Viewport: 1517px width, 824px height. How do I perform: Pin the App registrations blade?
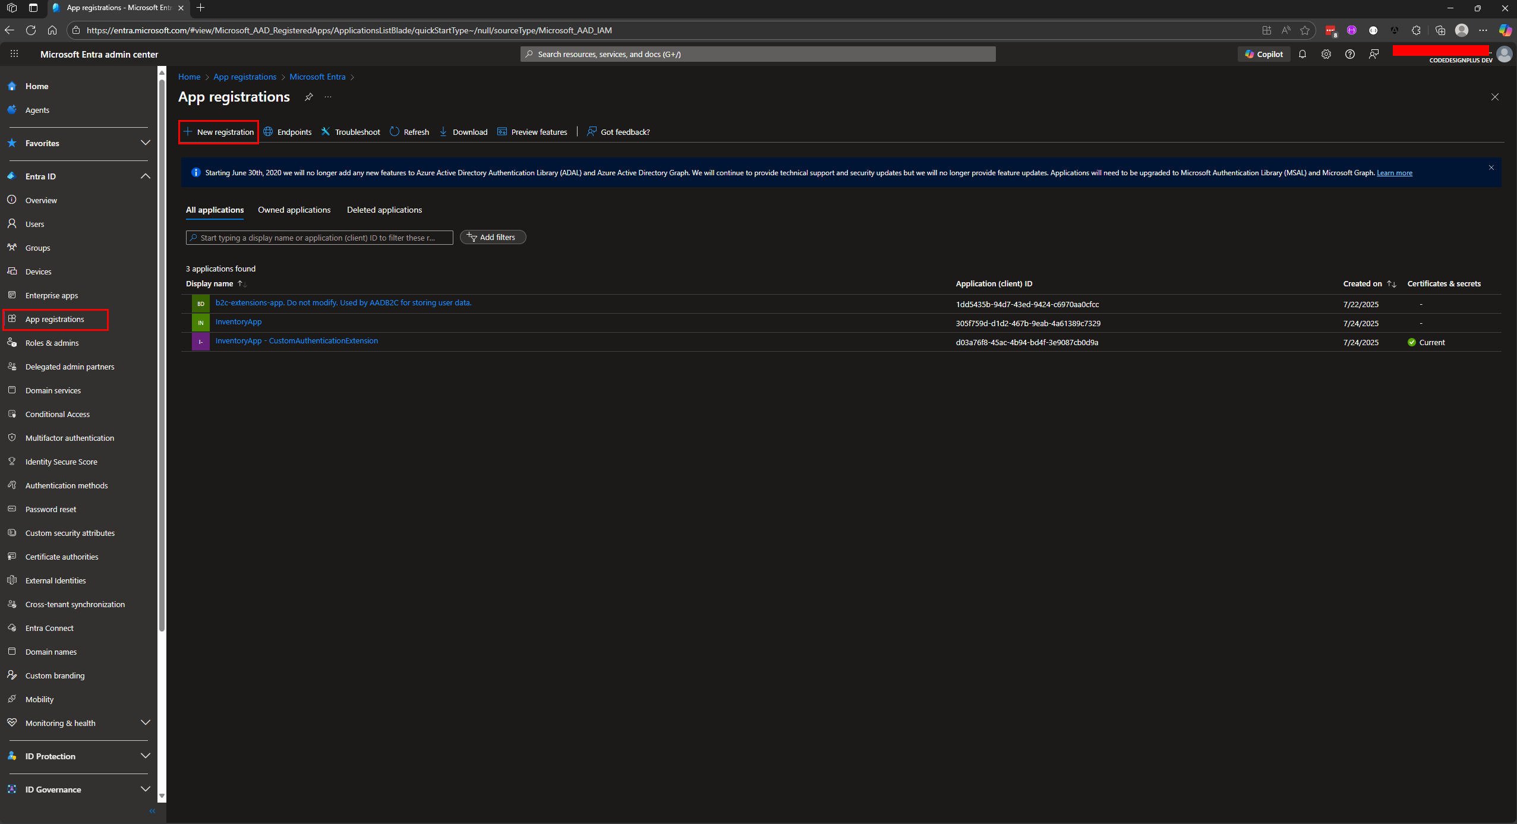click(308, 97)
